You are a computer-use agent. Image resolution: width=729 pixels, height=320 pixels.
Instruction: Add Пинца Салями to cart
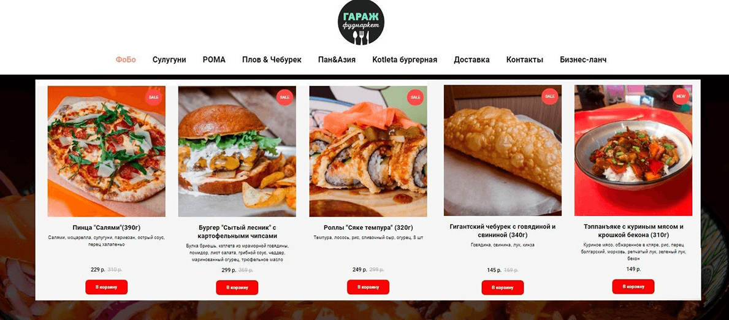(106, 287)
